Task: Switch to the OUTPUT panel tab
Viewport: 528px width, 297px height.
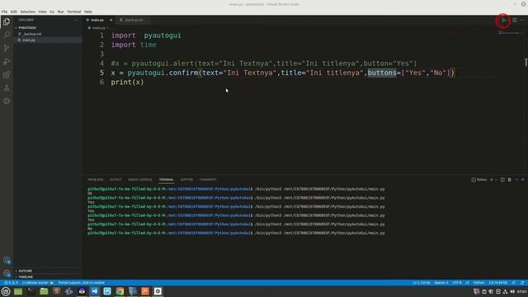Action: coord(115,180)
